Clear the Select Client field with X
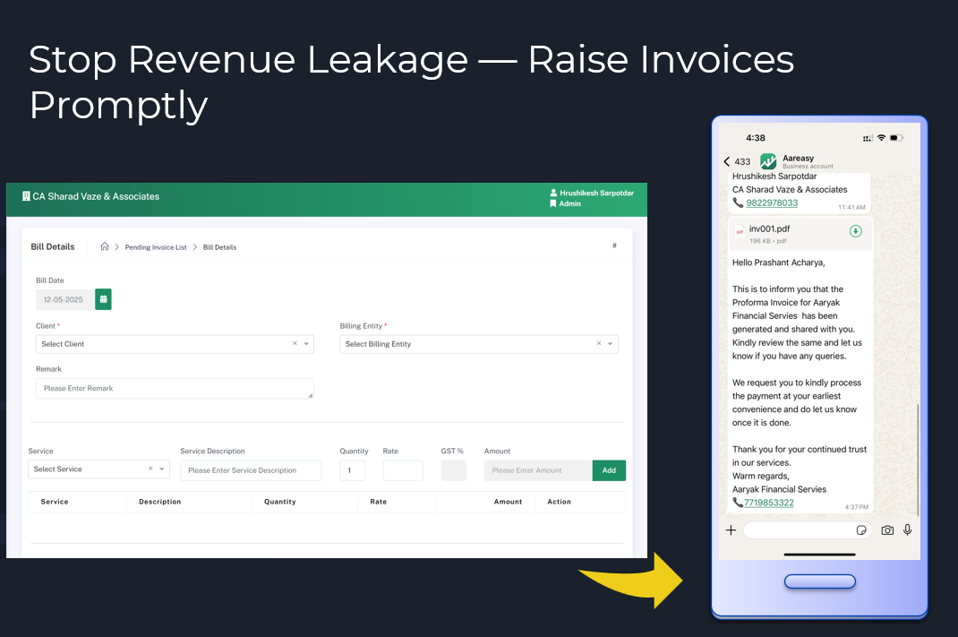The image size is (958, 637). coord(295,344)
